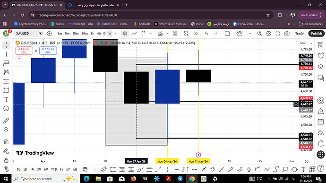
Task: Select the ruler measure tool
Action: pyautogui.click(x=6, y=121)
